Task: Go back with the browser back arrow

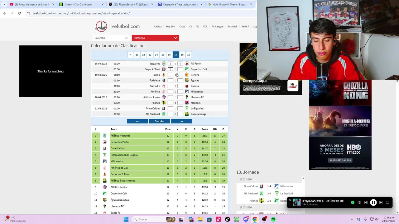Action: pyautogui.click(x=4, y=13)
